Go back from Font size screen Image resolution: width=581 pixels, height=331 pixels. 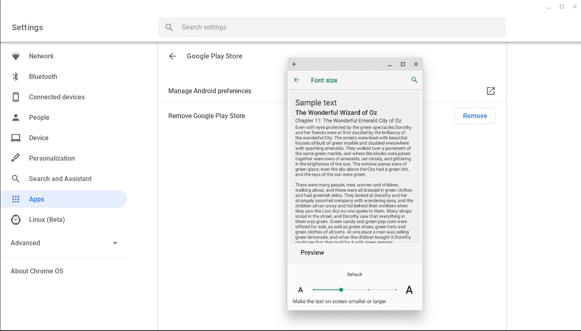297,80
